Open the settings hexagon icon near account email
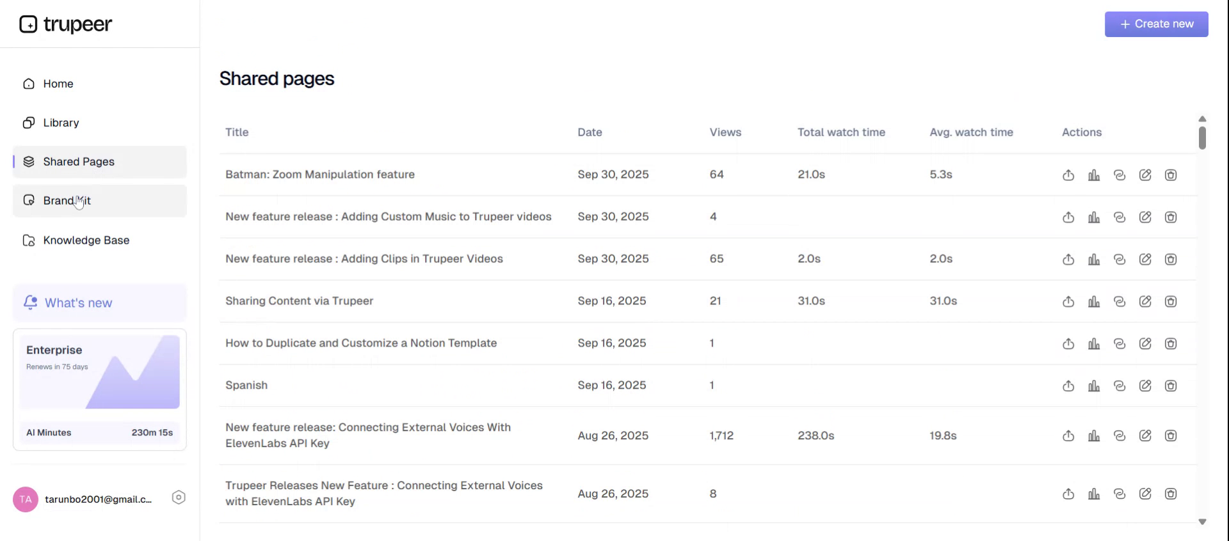 click(x=179, y=498)
